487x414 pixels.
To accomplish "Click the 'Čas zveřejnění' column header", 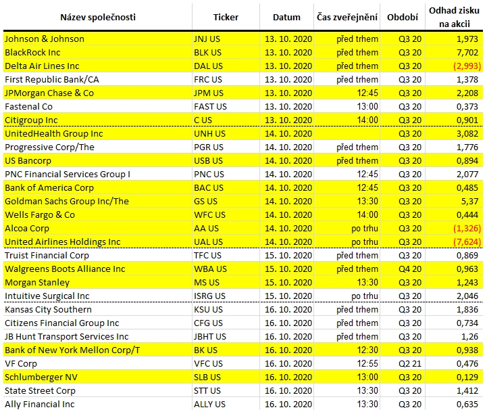I will (347, 17).
